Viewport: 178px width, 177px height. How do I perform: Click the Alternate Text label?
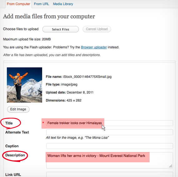point(17,132)
